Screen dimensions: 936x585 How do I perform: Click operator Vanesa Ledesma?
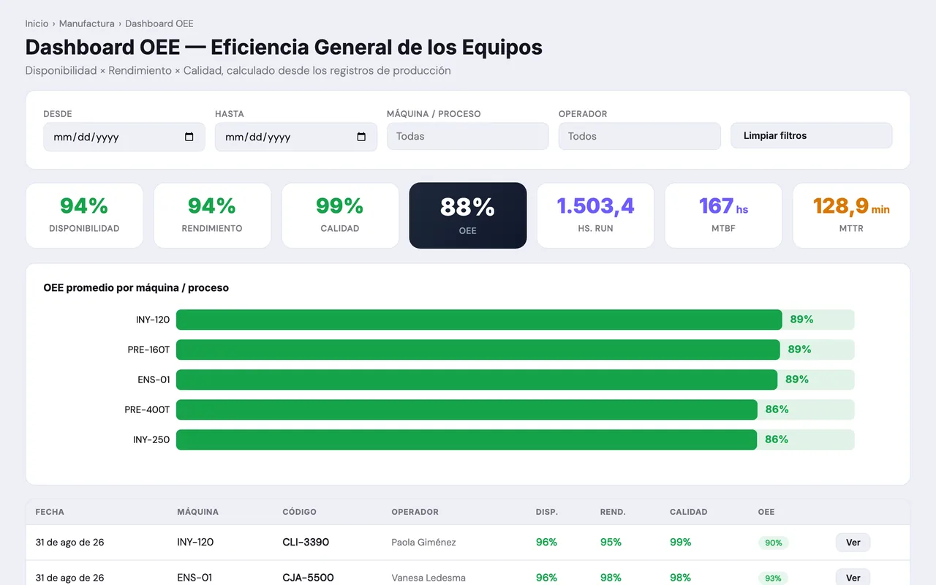429,578
